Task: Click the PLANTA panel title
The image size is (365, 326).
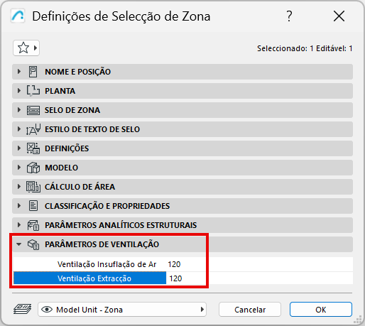Action: [60, 91]
